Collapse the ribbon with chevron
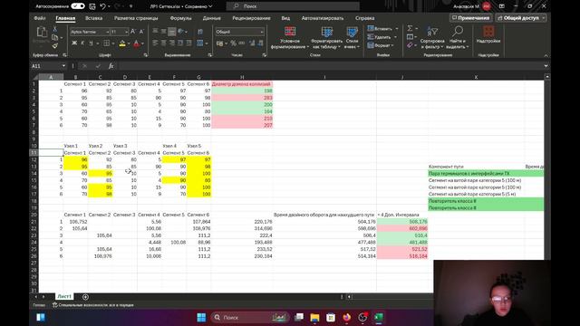 point(546,55)
